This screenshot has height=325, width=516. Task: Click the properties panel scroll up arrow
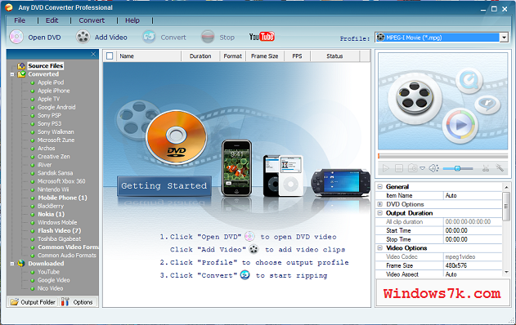[x=506, y=187]
